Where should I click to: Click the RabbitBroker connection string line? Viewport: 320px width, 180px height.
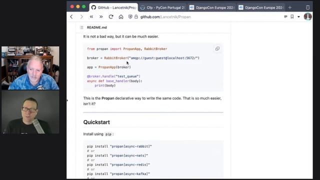143,58
